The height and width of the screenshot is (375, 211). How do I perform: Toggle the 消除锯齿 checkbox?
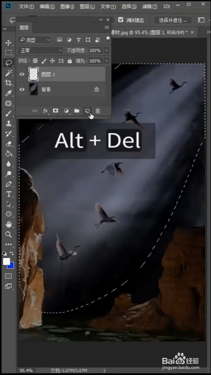[120, 20]
